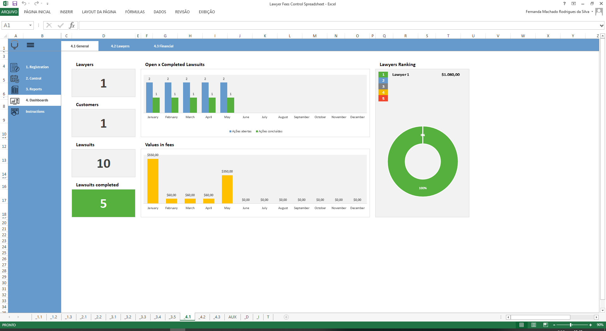Click the Undo icon
Screen dimensions: 606x331
coord(24,4)
